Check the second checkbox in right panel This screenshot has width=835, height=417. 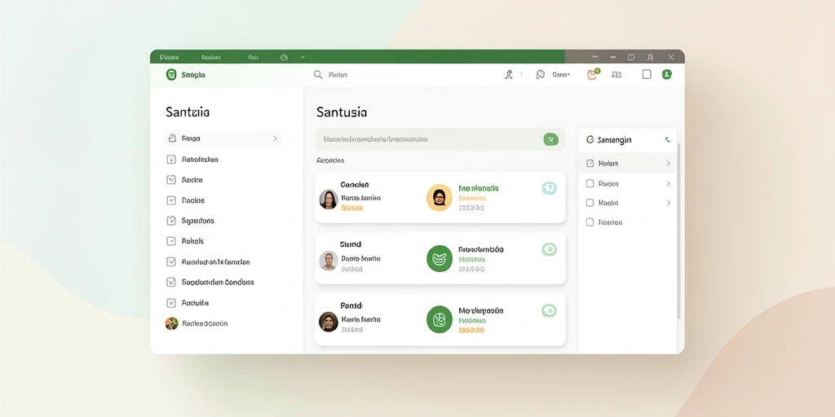pos(590,183)
